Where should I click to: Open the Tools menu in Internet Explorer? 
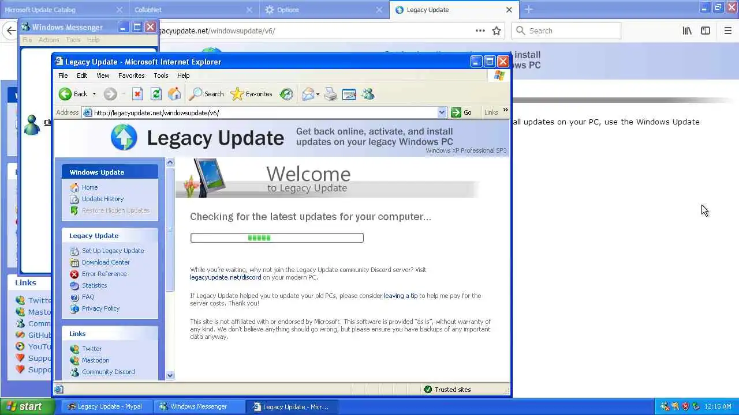[x=161, y=76]
